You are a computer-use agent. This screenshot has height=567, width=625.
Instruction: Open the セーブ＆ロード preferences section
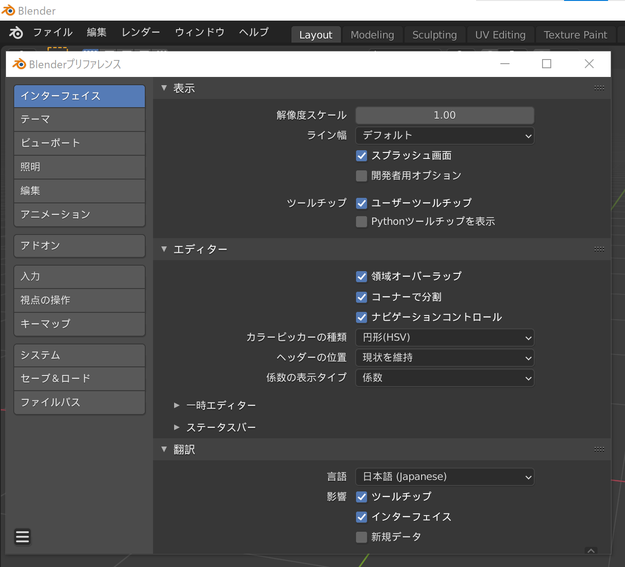pos(80,379)
